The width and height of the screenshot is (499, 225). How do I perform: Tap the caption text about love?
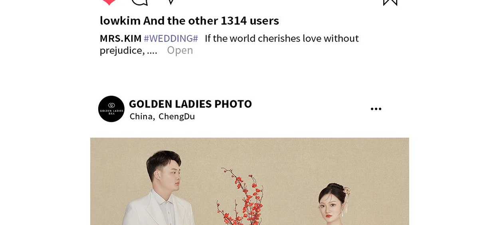[229, 44]
